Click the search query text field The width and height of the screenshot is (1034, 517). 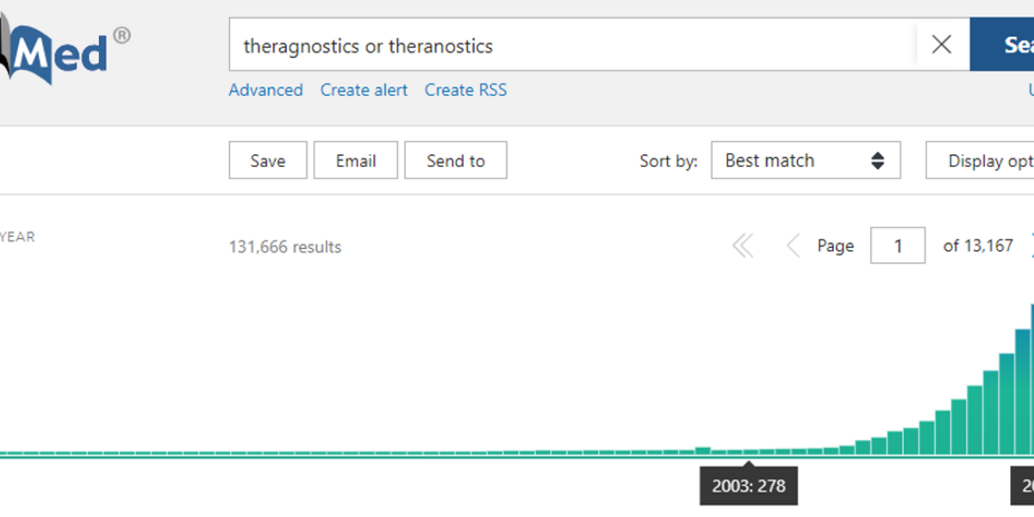[569, 45]
